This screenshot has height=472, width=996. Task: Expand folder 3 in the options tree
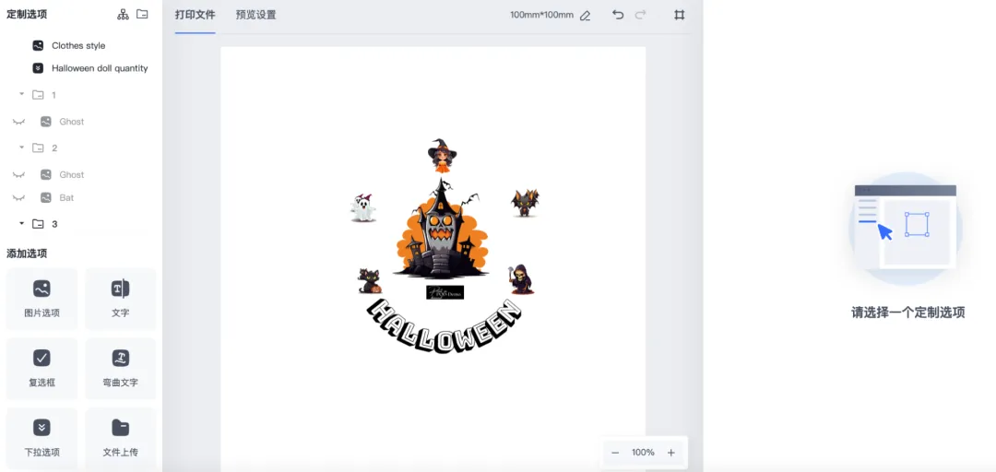pos(21,224)
